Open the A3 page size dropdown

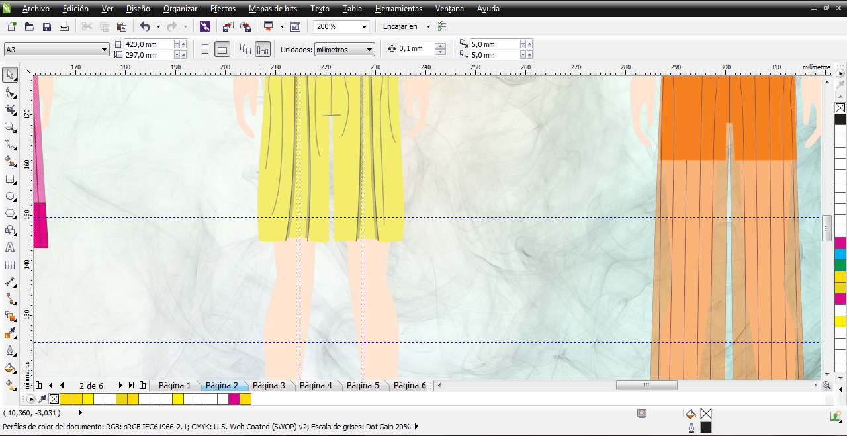pos(104,50)
